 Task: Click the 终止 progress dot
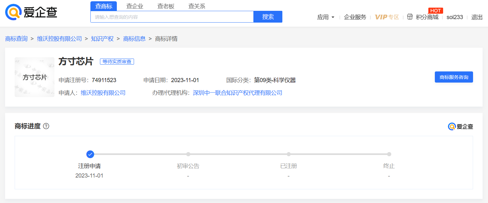tap(389, 154)
